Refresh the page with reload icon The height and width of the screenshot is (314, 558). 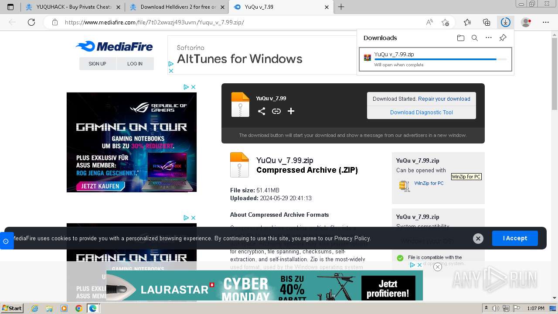tap(31, 22)
